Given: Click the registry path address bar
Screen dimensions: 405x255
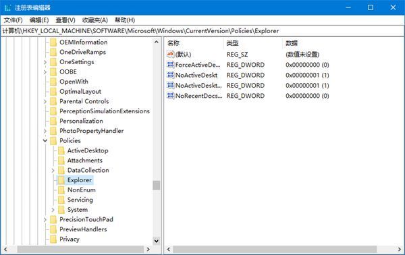Looking at the screenshot, I should [202, 31].
